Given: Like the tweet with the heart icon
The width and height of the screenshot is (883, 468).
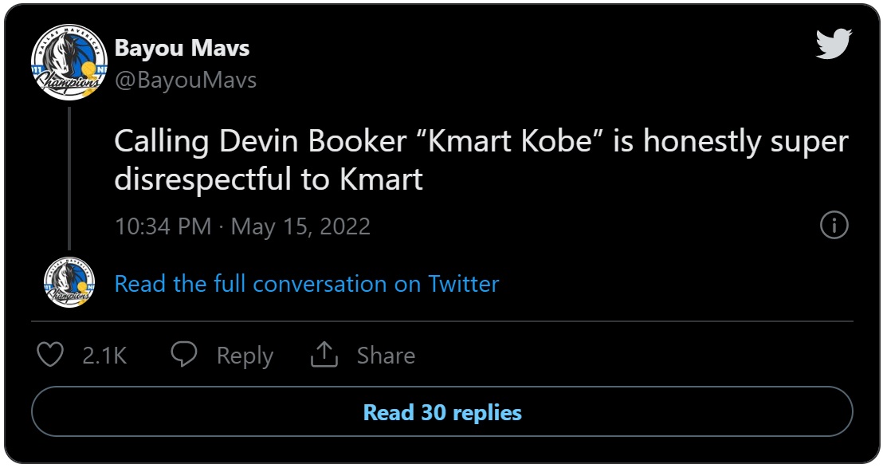Looking at the screenshot, I should (x=50, y=355).
